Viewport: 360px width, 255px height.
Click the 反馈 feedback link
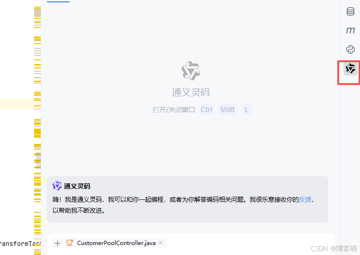pyautogui.click(x=305, y=199)
